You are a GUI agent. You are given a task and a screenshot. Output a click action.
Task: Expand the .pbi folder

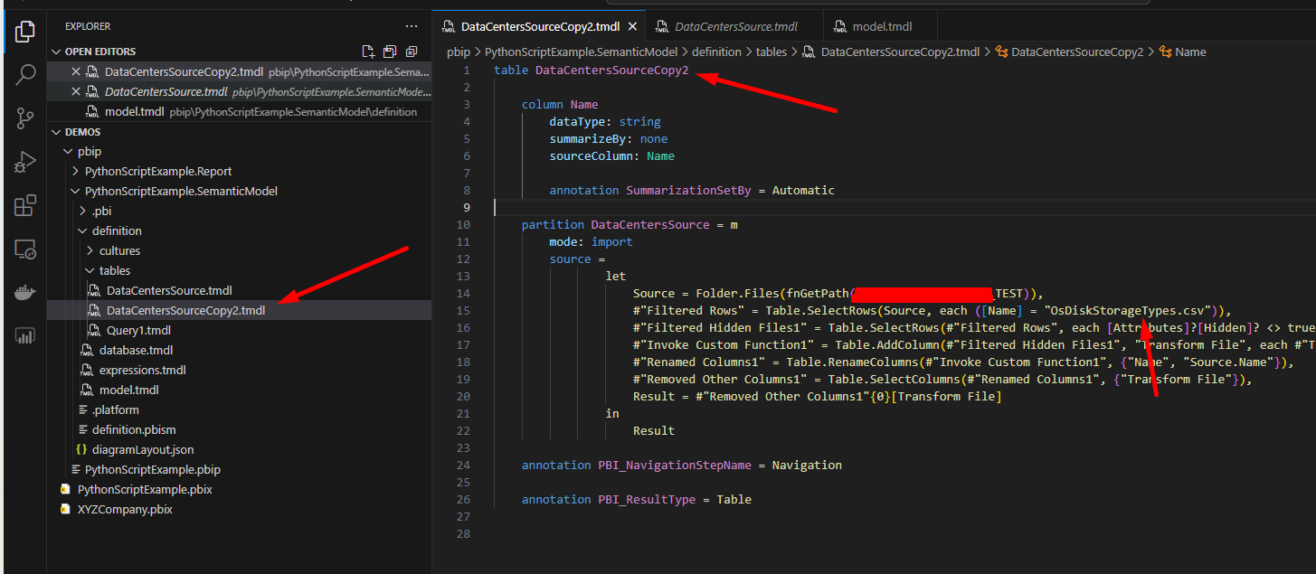(x=83, y=212)
